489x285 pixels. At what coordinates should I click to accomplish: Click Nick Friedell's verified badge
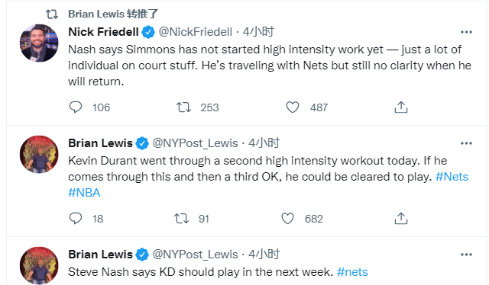[148, 32]
